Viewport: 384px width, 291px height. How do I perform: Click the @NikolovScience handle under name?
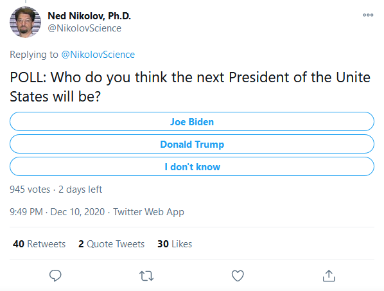tap(85, 28)
